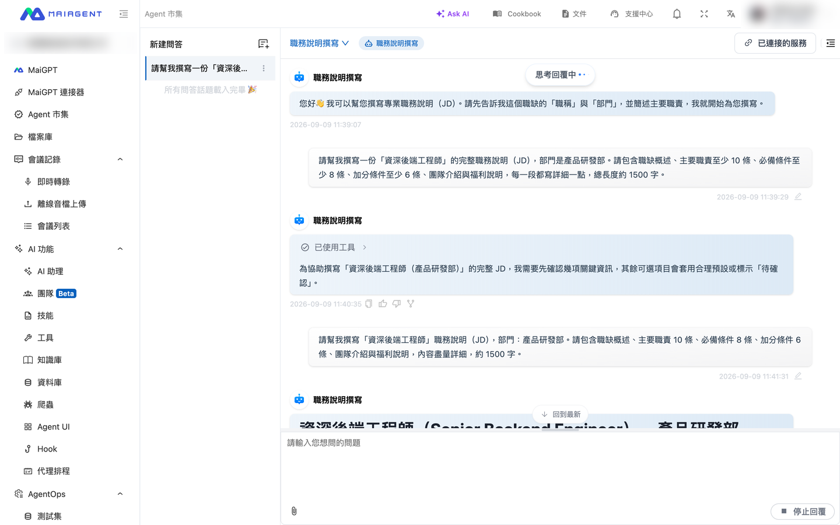The height and width of the screenshot is (525, 840).
Task: Edit the user message sent at 11:39:29
Action: tap(798, 197)
